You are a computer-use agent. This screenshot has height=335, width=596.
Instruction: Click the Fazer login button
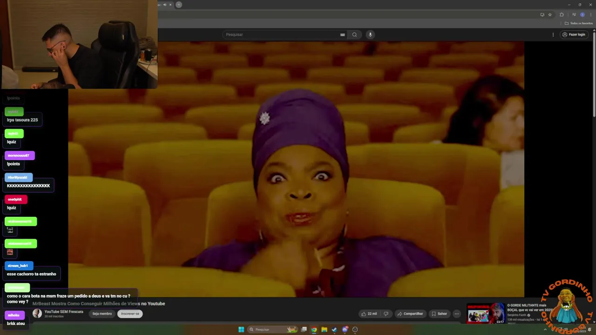[x=573, y=34]
